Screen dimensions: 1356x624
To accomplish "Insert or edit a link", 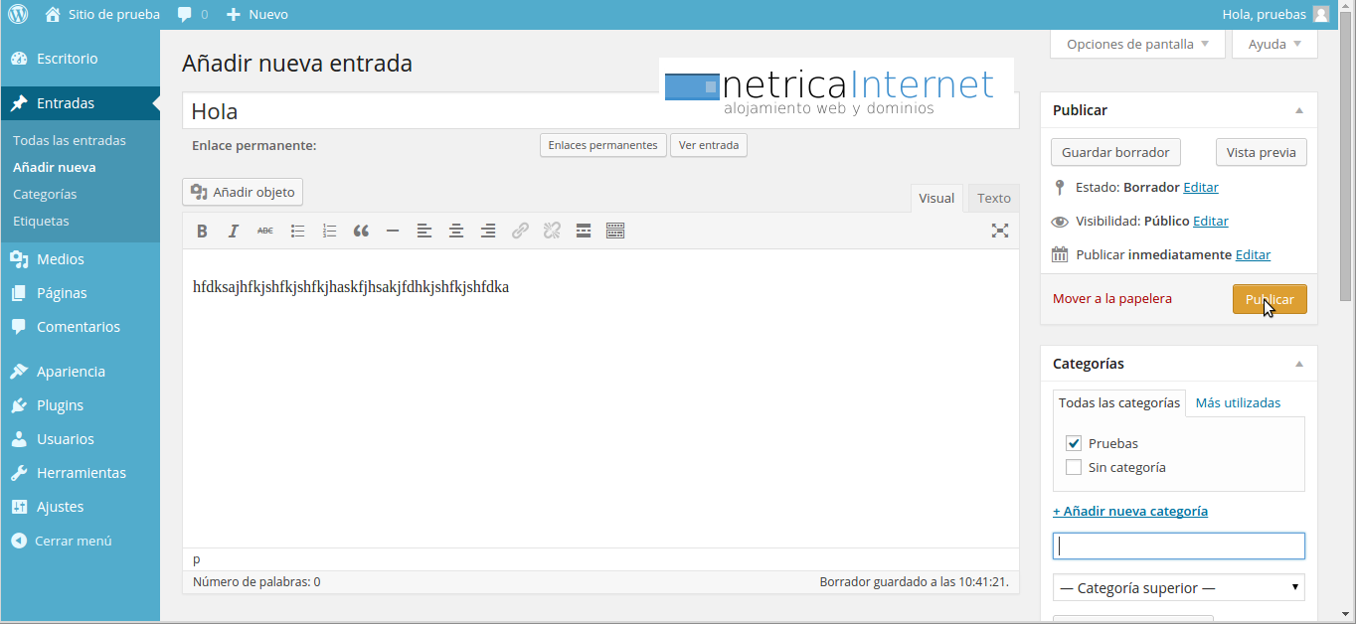I will point(520,231).
